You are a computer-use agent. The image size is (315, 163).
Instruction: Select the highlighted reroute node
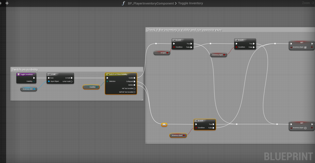[164, 125]
